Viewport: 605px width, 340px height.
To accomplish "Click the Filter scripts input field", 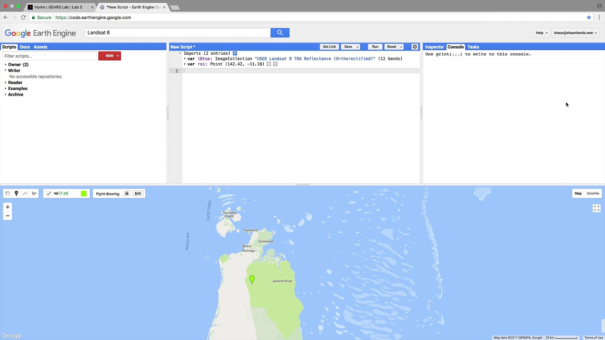I will point(50,56).
